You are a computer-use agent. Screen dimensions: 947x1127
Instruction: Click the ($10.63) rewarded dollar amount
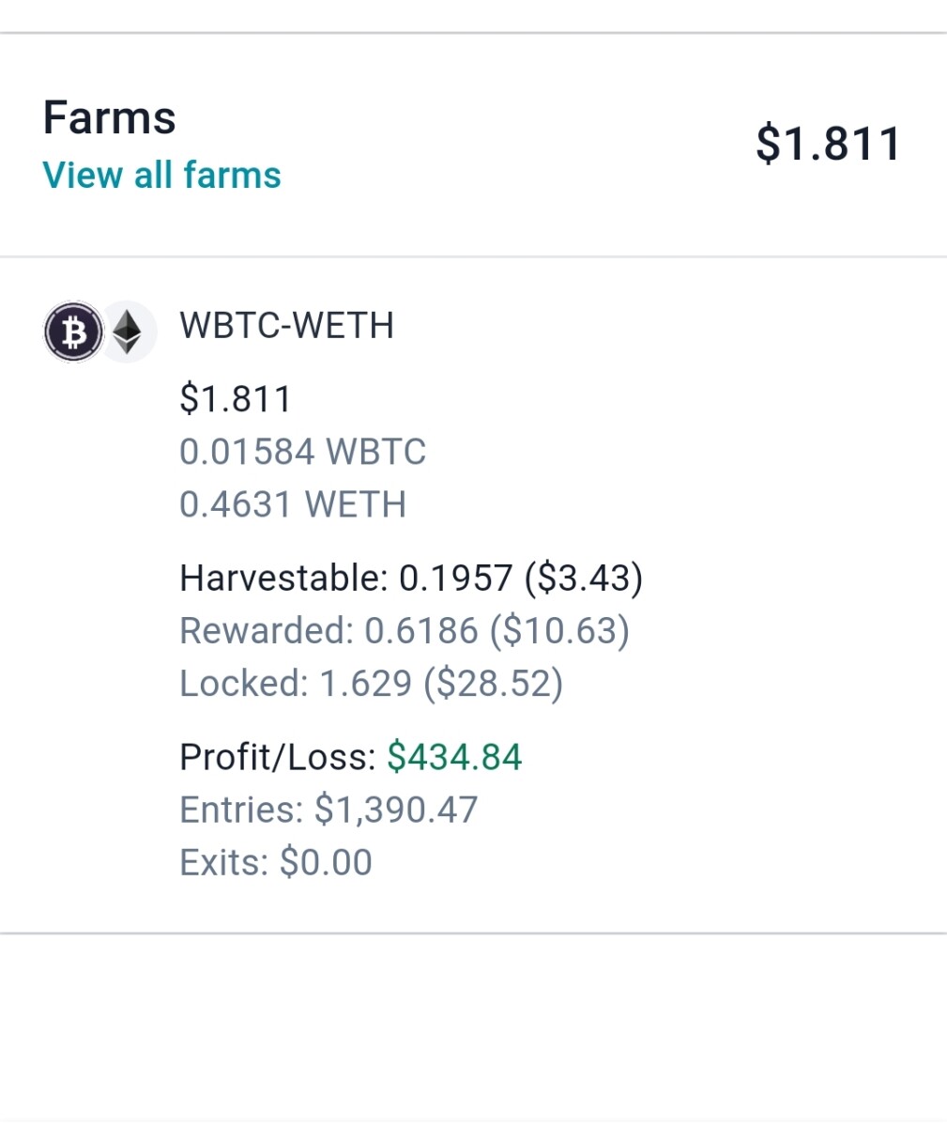pyautogui.click(x=559, y=630)
